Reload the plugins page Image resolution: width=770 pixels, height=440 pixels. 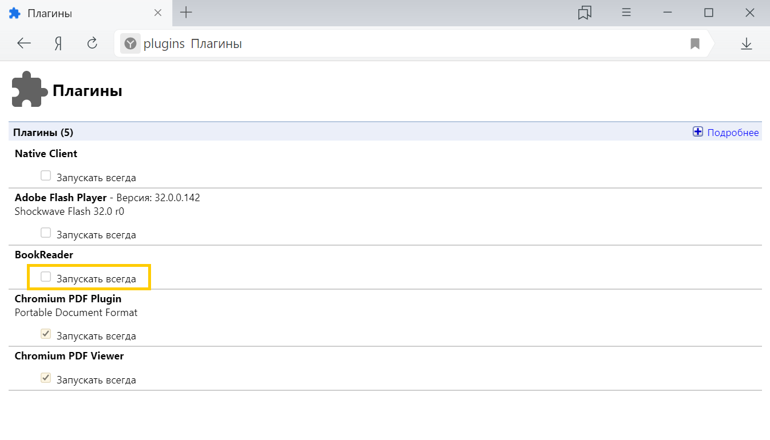click(92, 43)
